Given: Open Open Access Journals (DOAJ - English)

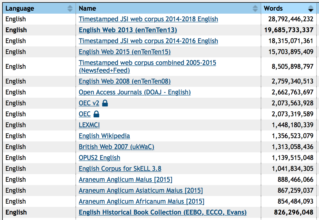Looking at the screenshot, I should tap(135, 92).
